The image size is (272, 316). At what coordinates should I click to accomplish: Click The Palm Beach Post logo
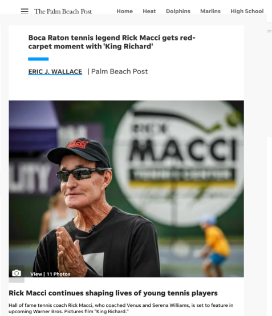click(x=63, y=11)
